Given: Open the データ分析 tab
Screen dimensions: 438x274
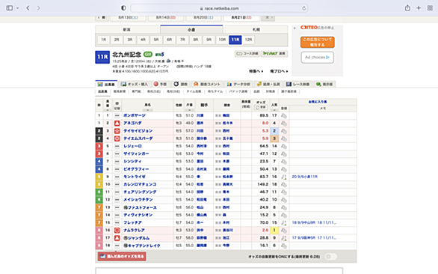Looking at the screenshot, I should [x=238, y=85].
